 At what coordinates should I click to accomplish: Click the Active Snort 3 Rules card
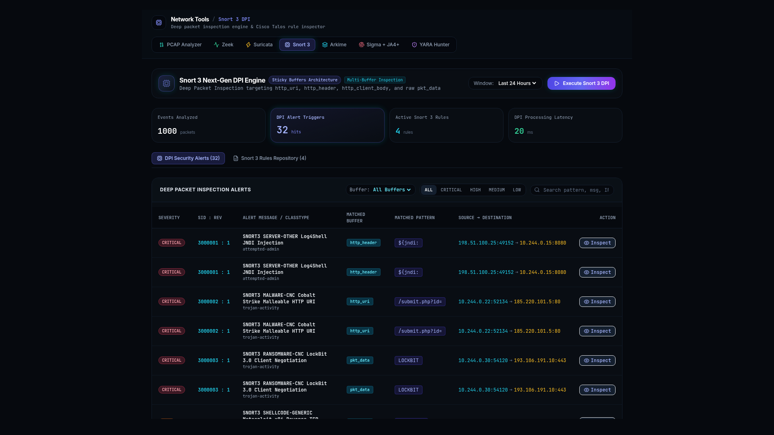point(446,125)
